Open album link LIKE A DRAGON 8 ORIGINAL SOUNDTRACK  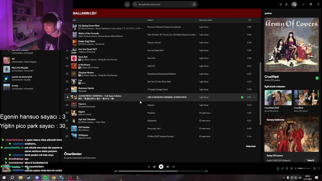[167, 97]
